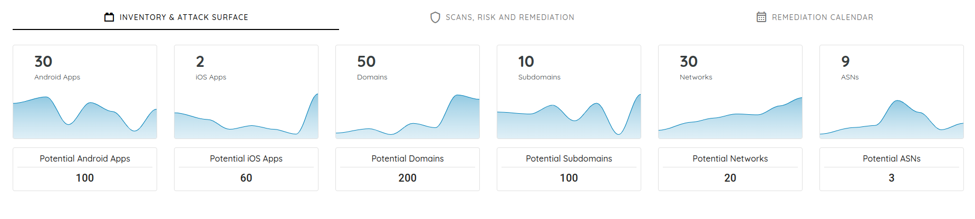This screenshot has width=975, height=219.
Task: Click the Potential iOS Apps panel
Action: 246,169
